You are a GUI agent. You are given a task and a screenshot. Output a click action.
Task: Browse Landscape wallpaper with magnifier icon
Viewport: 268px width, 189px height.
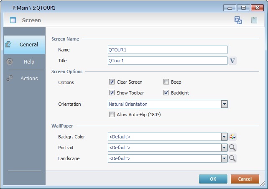[x=233, y=158]
